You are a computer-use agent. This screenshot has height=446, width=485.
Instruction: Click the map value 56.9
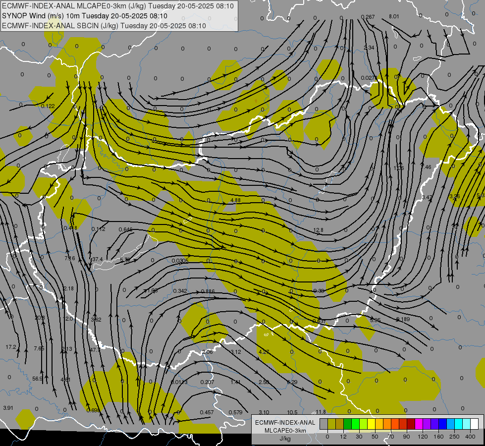click(37, 379)
